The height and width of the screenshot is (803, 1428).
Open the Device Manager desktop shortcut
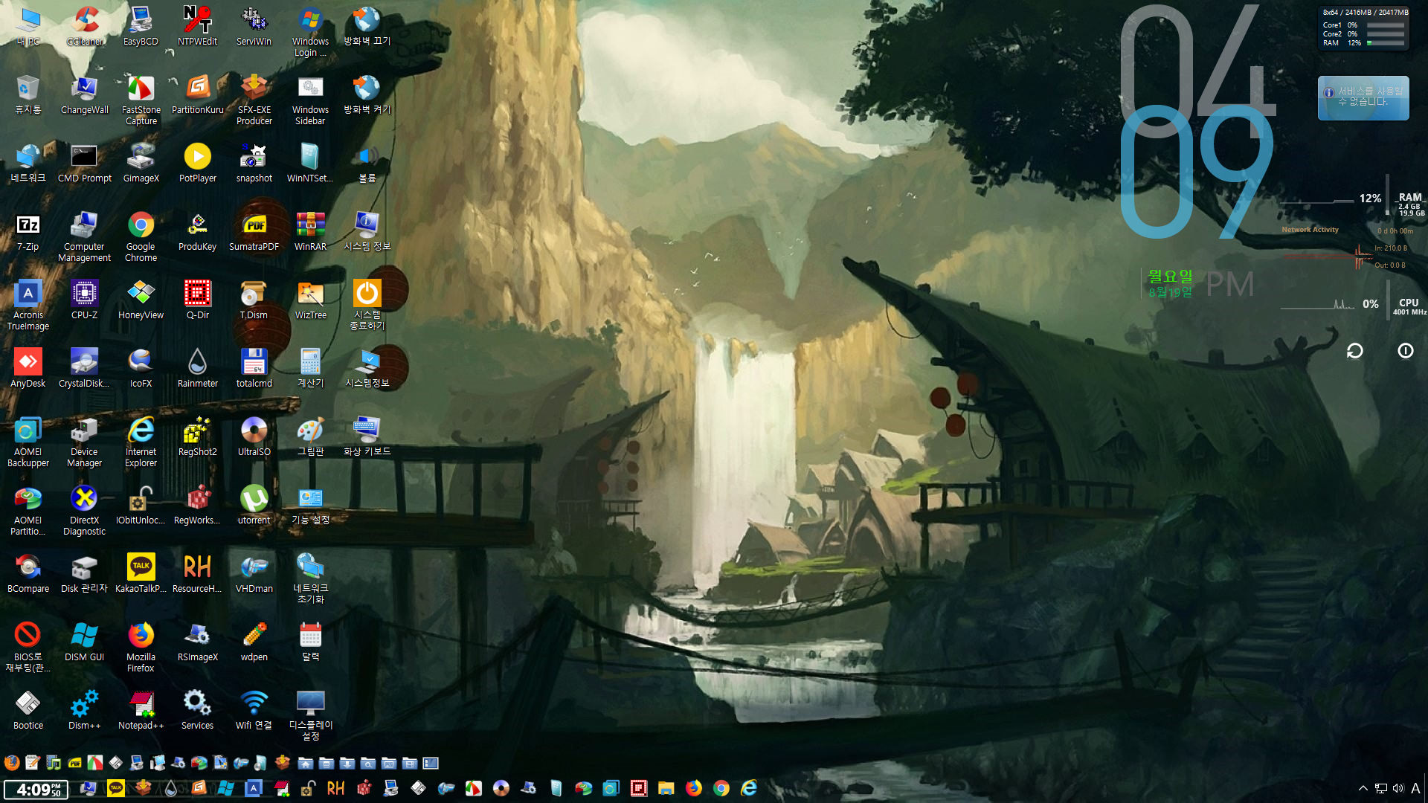pos(84,442)
